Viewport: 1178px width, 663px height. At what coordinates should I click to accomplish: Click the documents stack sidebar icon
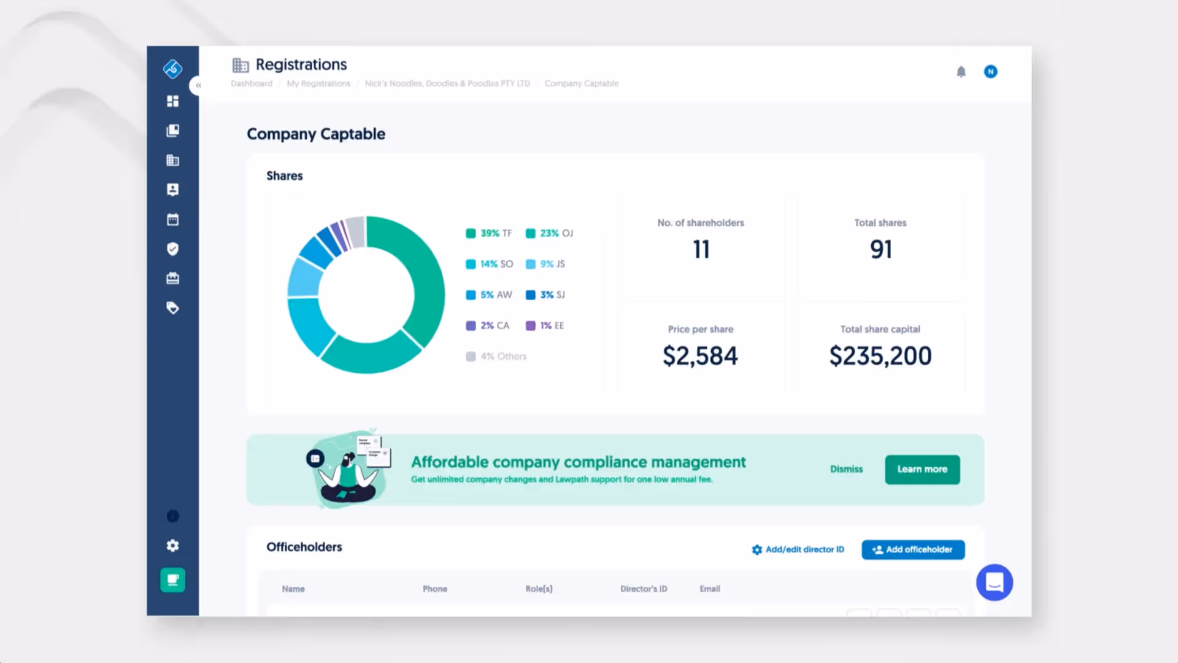click(173, 131)
